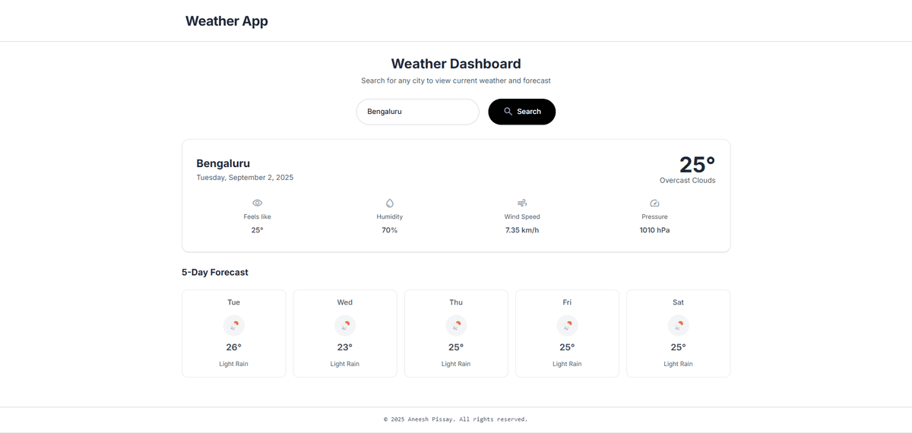Click the Bengaluru city name heading
Image resolution: width=912 pixels, height=433 pixels.
223,163
